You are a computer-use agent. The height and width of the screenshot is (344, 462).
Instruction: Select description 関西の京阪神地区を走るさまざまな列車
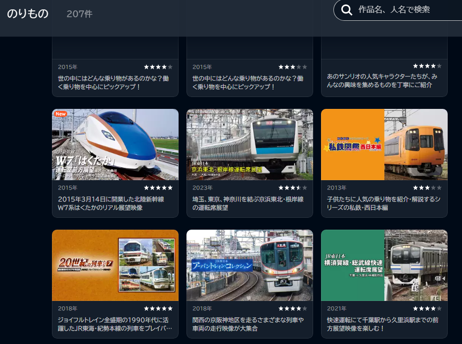click(248, 324)
